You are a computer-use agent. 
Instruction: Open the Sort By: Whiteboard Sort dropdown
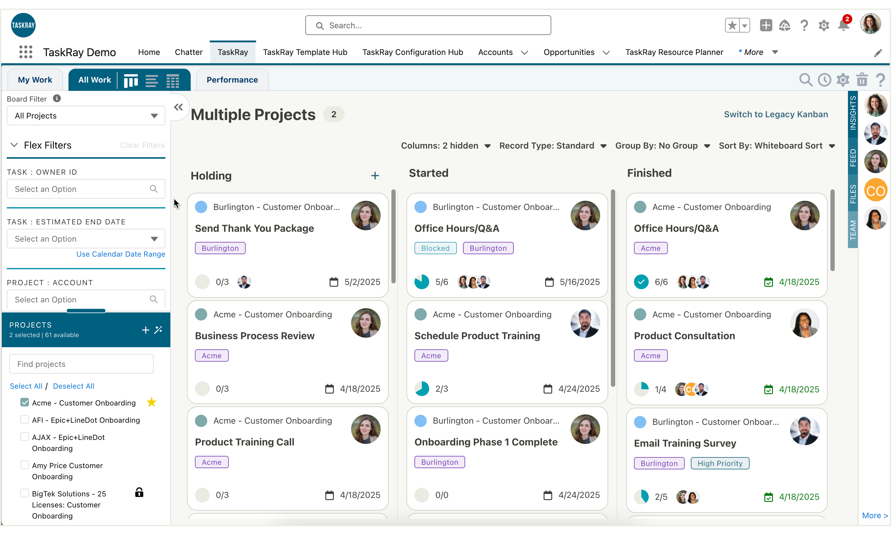point(777,146)
